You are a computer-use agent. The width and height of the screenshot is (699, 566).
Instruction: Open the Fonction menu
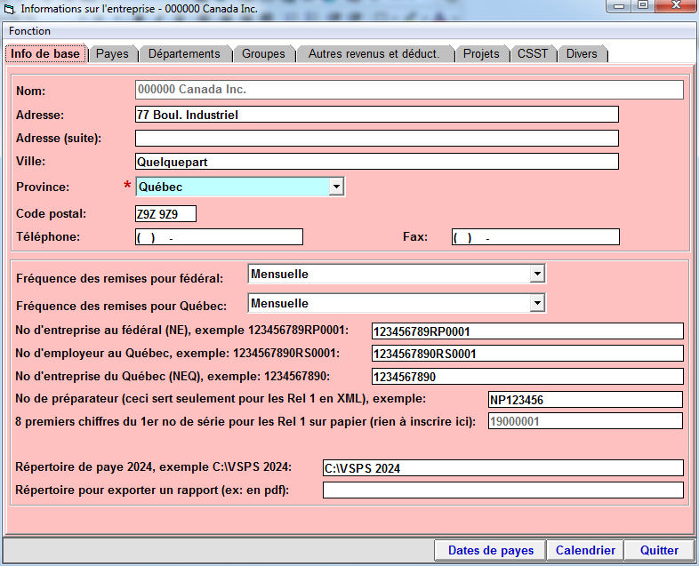tap(30, 31)
